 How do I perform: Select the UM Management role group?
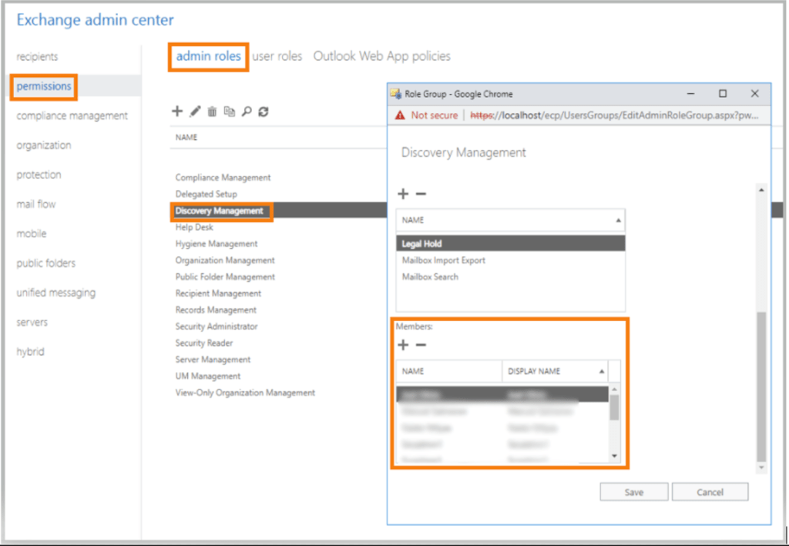(x=208, y=377)
